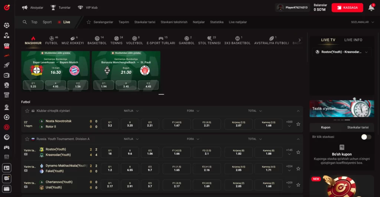Pick G'2 1.06 for Krasnodar(Youth)
The width and height of the screenshot is (380, 197).
150,152
